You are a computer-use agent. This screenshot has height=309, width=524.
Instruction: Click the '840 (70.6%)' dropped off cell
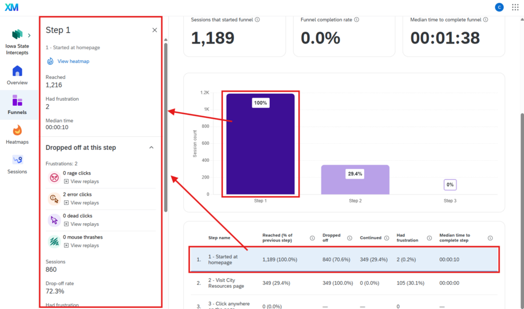336,260
